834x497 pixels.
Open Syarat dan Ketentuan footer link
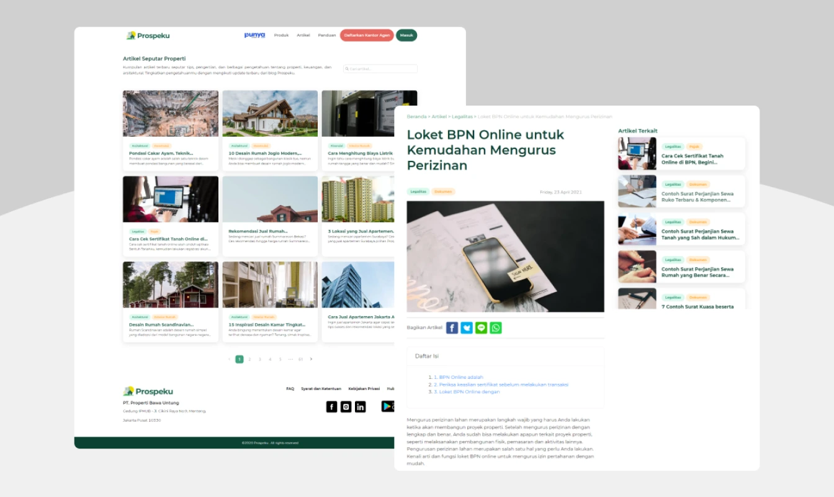pyautogui.click(x=321, y=389)
